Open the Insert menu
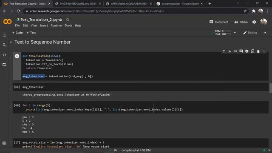This screenshot has width=272, height=153. point(44,25)
